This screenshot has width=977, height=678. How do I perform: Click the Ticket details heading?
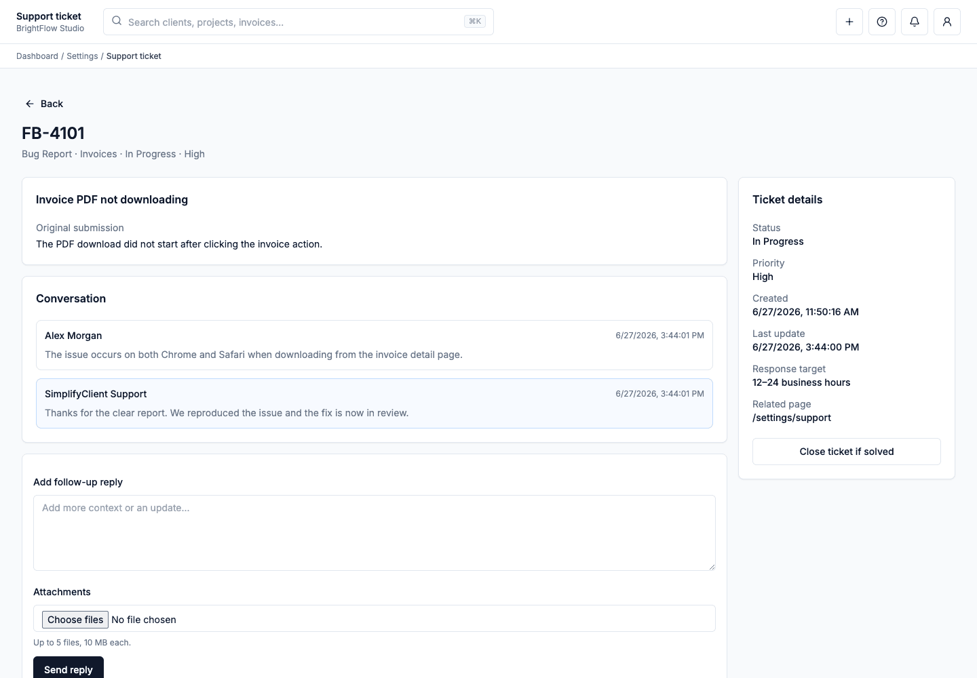pos(787,199)
